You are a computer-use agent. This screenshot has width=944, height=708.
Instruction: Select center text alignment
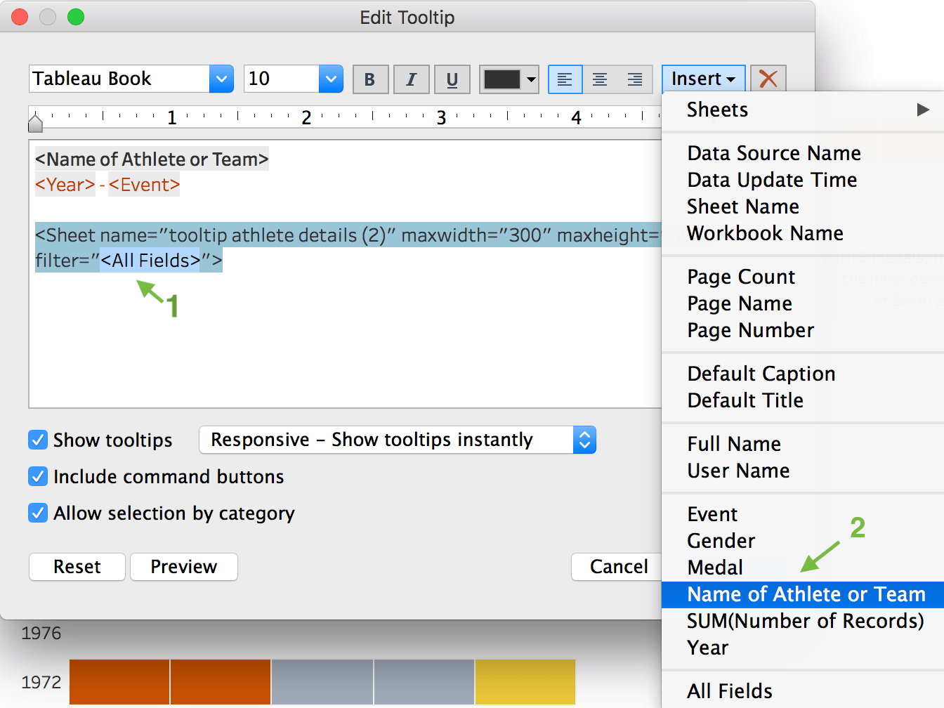[600, 79]
